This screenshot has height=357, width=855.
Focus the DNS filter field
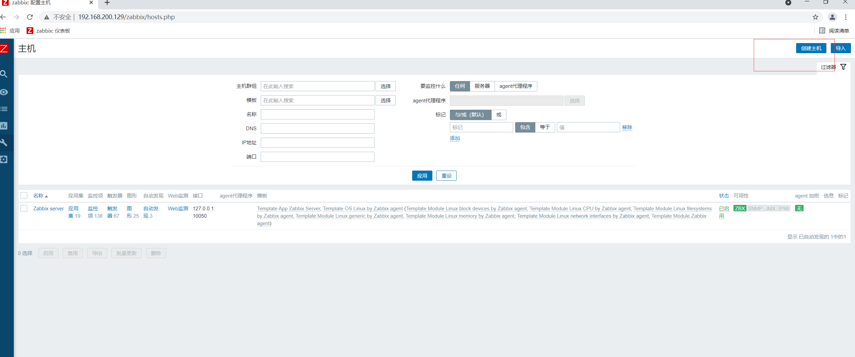[317, 129]
